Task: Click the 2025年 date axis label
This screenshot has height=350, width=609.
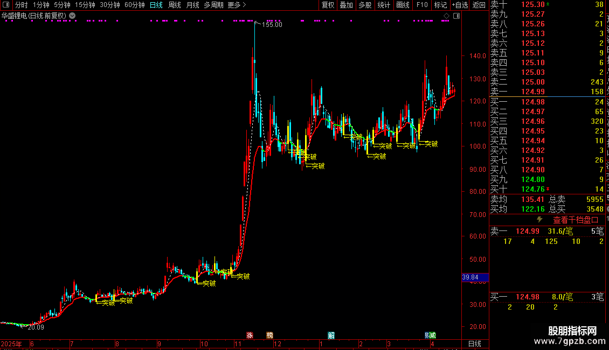Action: 11,344
